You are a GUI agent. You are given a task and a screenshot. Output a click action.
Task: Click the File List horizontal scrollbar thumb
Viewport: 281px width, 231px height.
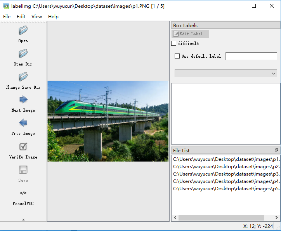click(221, 217)
